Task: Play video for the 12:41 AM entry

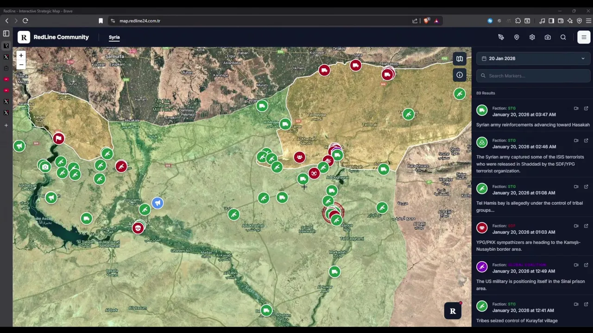Action: pos(576,304)
